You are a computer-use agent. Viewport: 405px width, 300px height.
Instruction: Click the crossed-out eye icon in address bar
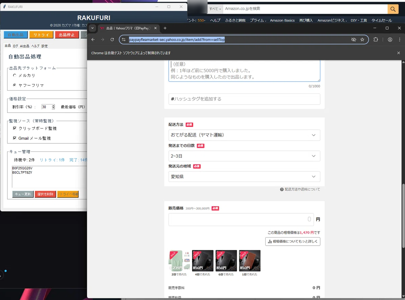tap(353, 39)
